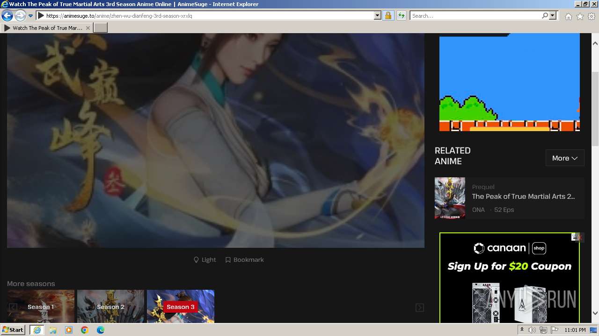Open the Action Center flag icon
The width and height of the screenshot is (599, 336).
click(x=555, y=330)
